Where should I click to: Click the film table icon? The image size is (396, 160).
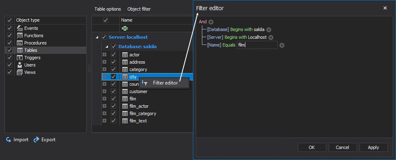125,99
